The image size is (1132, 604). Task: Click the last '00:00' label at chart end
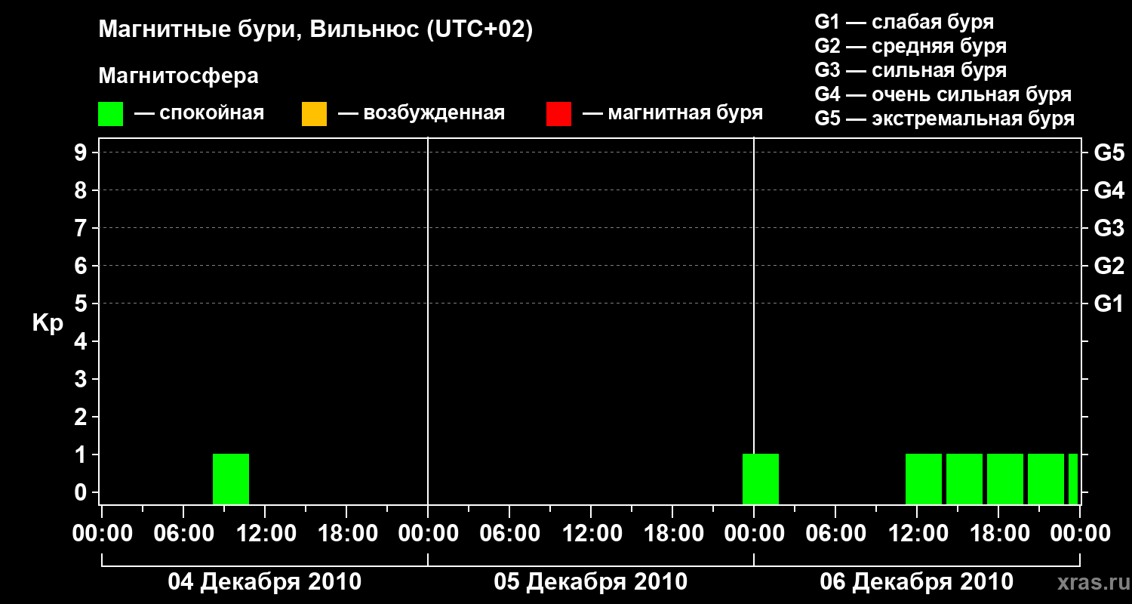click(1080, 534)
